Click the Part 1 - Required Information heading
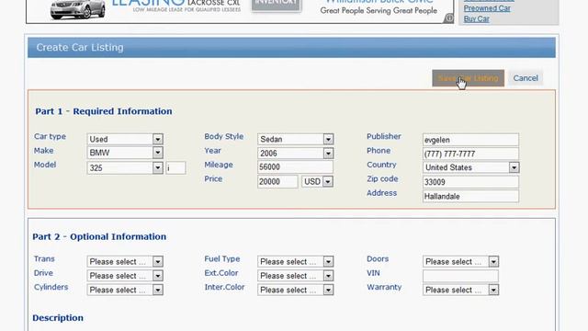The image size is (588, 331). pyautogui.click(x=104, y=111)
